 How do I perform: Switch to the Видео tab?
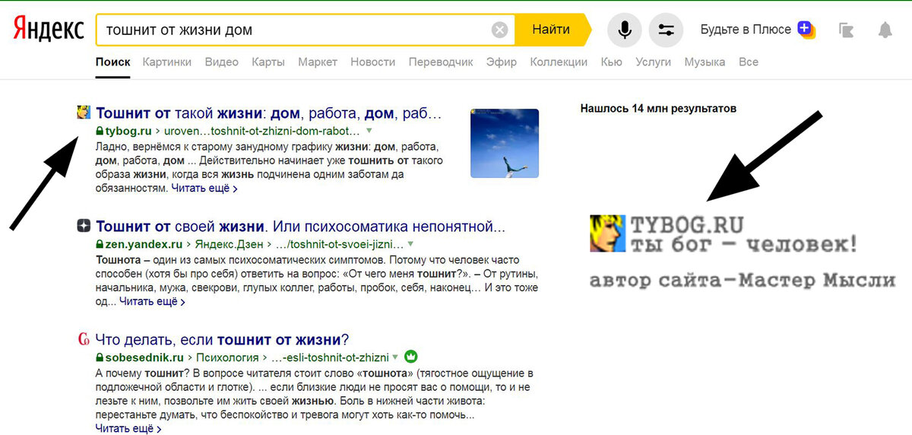point(221,62)
